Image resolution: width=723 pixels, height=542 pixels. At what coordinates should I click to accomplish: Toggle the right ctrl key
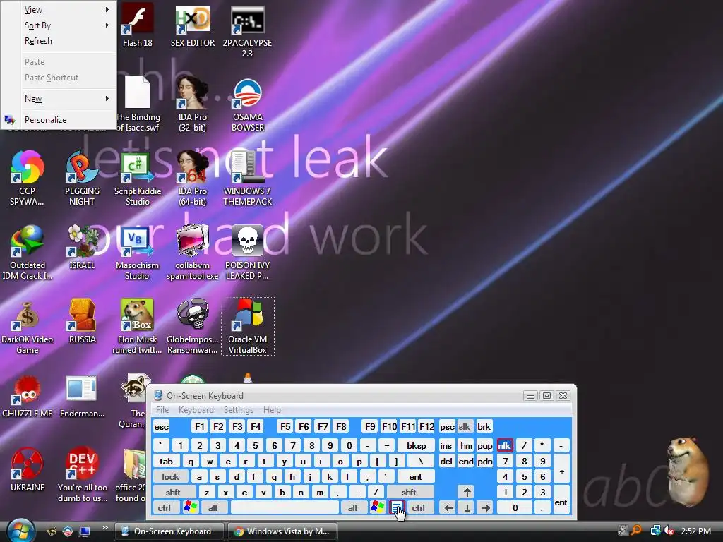click(418, 508)
